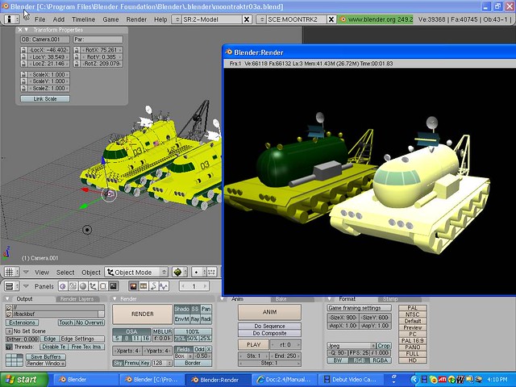Image resolution: width=516 pixels, height=387 pixels.
Task: Toggle the Fields rendering option
Action: coord(183,349)
